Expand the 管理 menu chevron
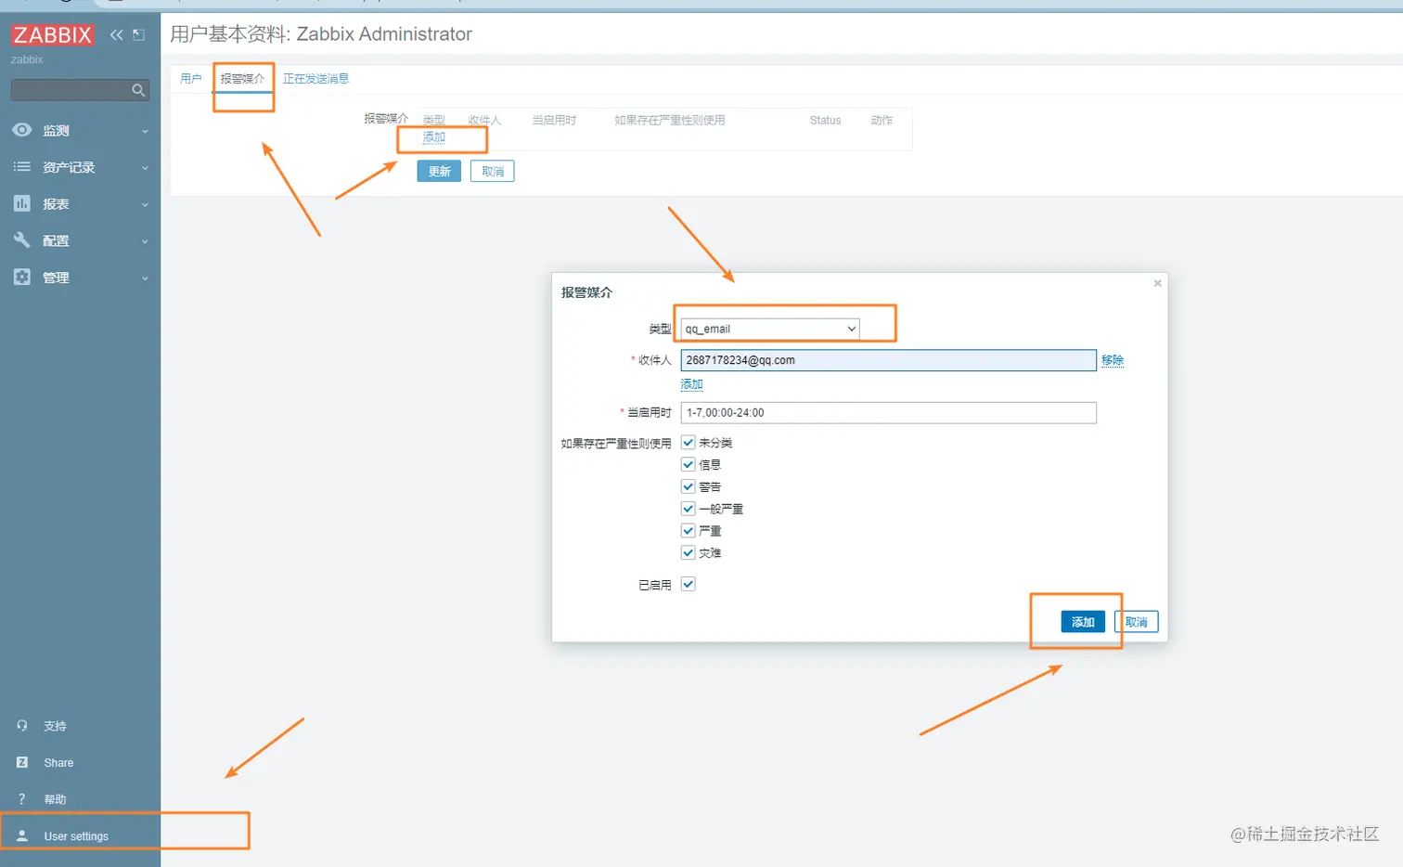The image size is (1403, 867). point(145,278)
